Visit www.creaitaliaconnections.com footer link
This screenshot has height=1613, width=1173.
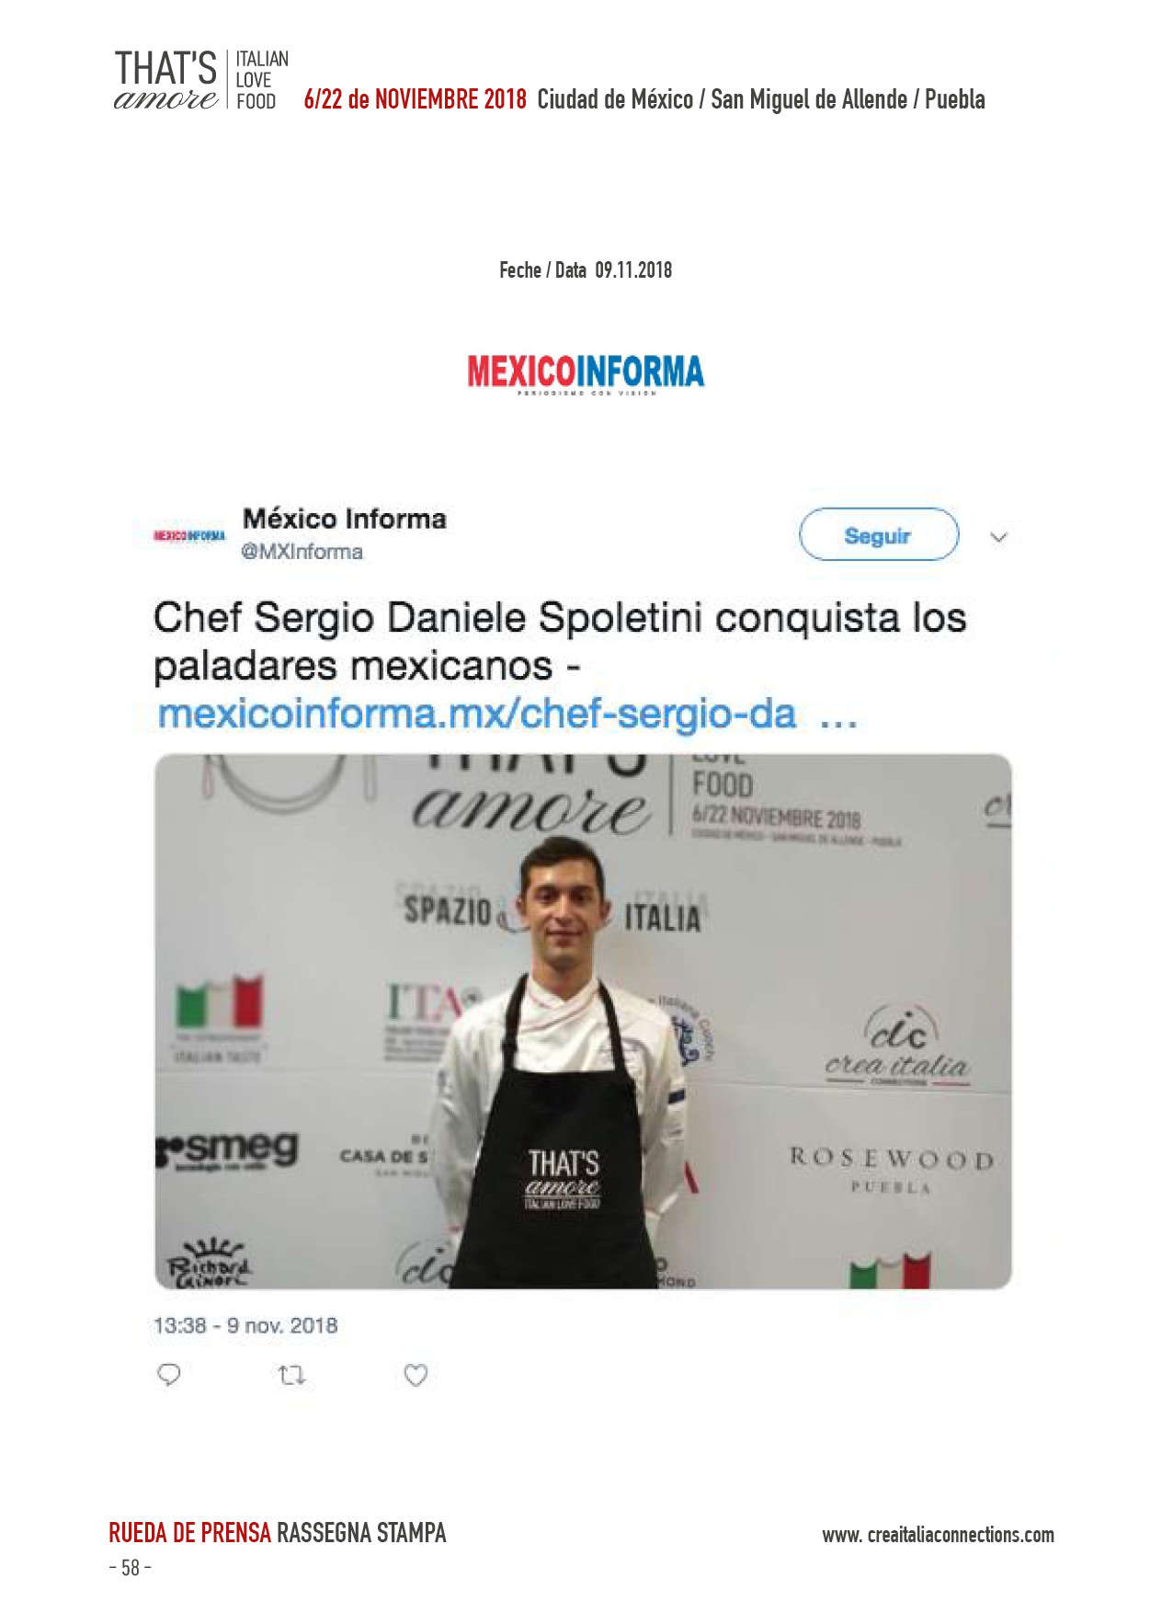click(x=938, y=1535)
